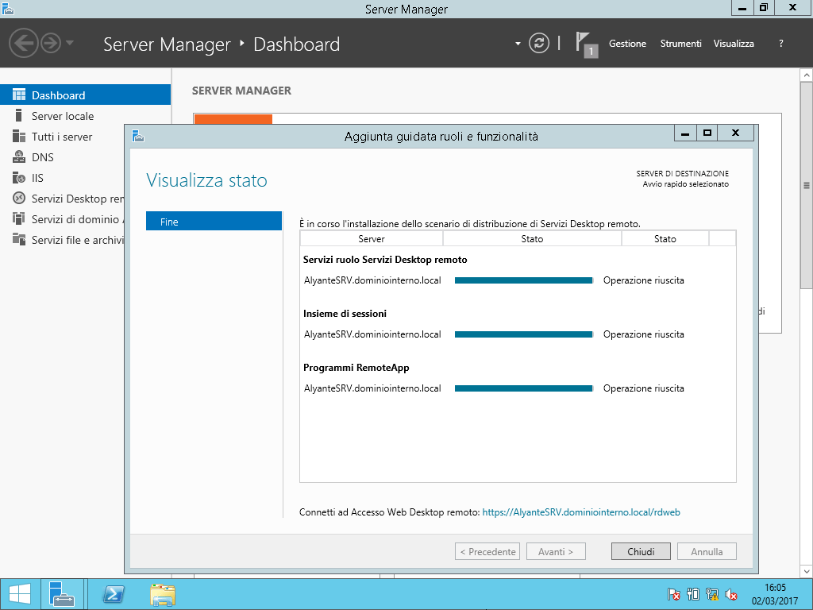Image resolution: width=813 pixels, height=610 pixels.
Task: Select DNS in the sidebar
Action: pos(43,157)
